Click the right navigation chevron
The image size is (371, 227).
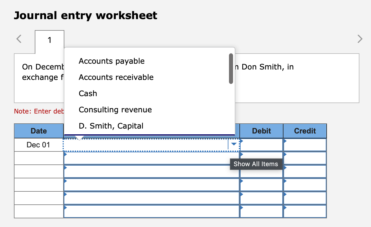360,39
